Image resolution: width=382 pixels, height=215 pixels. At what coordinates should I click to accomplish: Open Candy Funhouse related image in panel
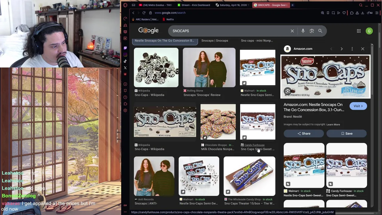[346, 165]
